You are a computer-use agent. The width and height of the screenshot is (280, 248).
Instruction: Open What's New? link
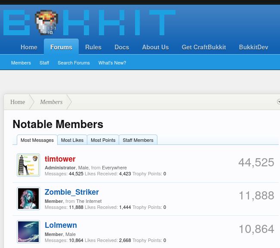(x=112, y=63)
